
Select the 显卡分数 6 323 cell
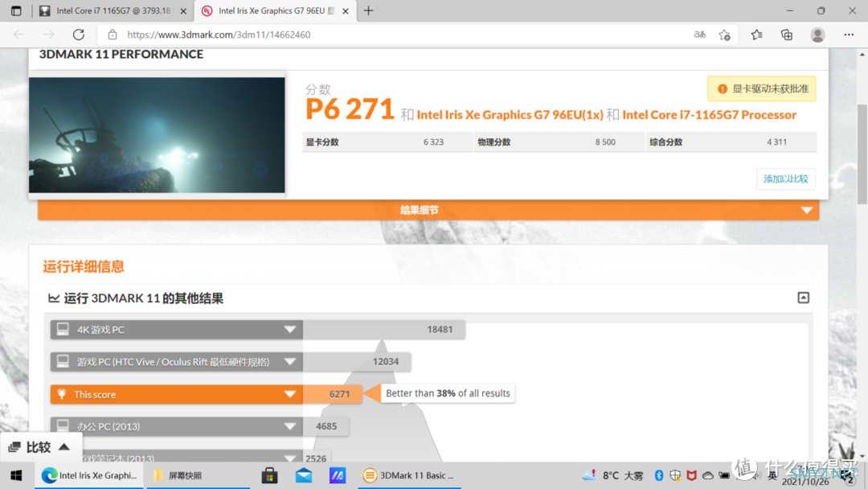(x=387, y=142)
